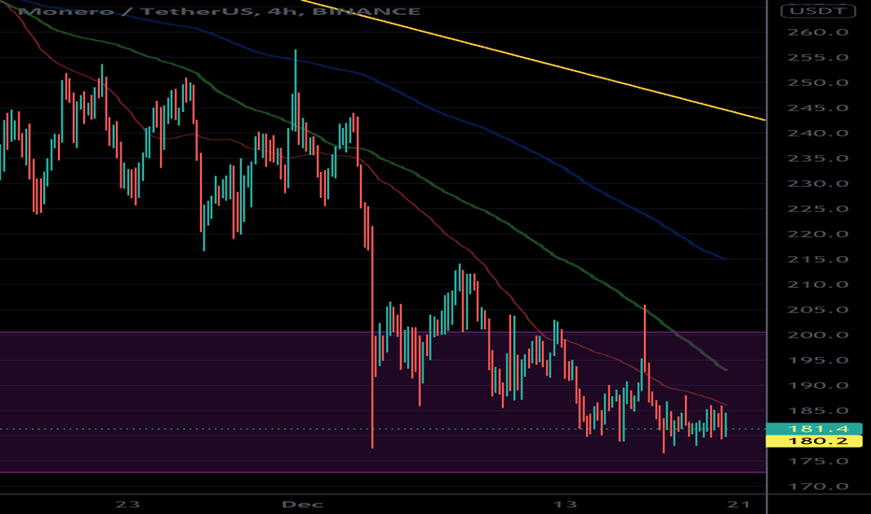
Task: Select the 245.0 price axis label
Action: [818, 107]
